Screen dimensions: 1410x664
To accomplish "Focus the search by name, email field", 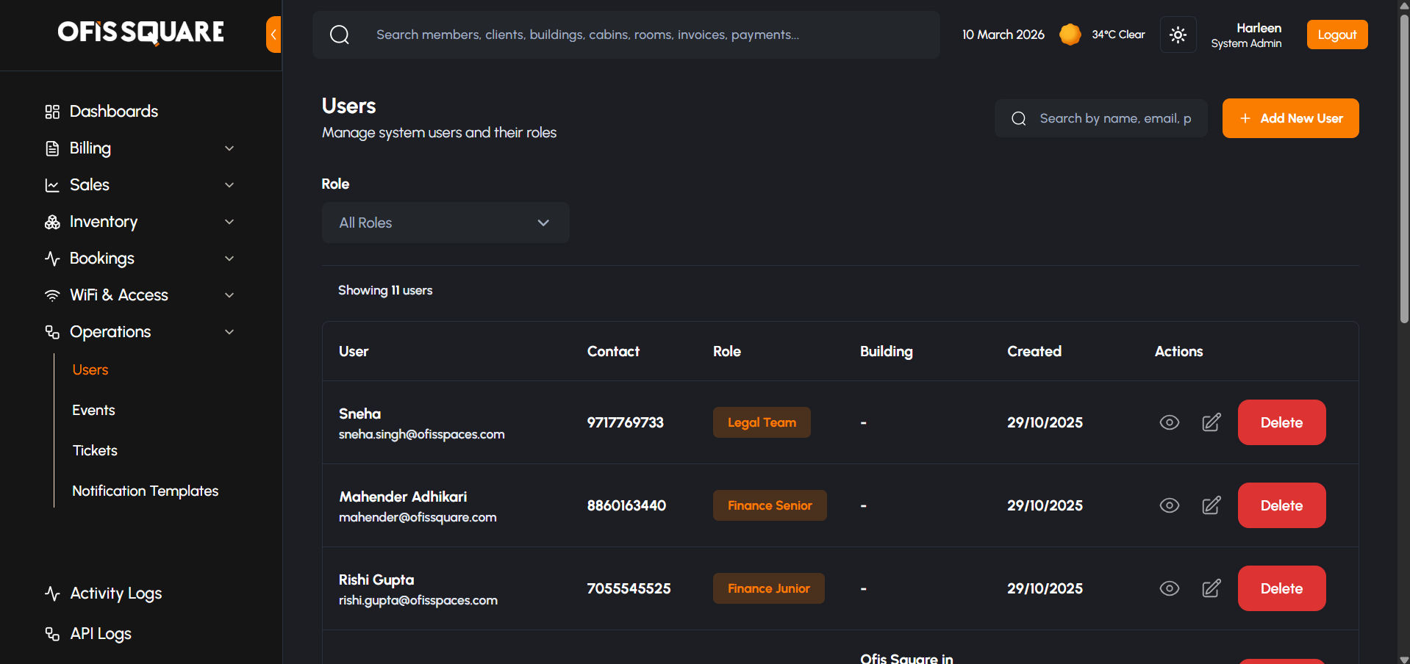I will (1114, 118).
